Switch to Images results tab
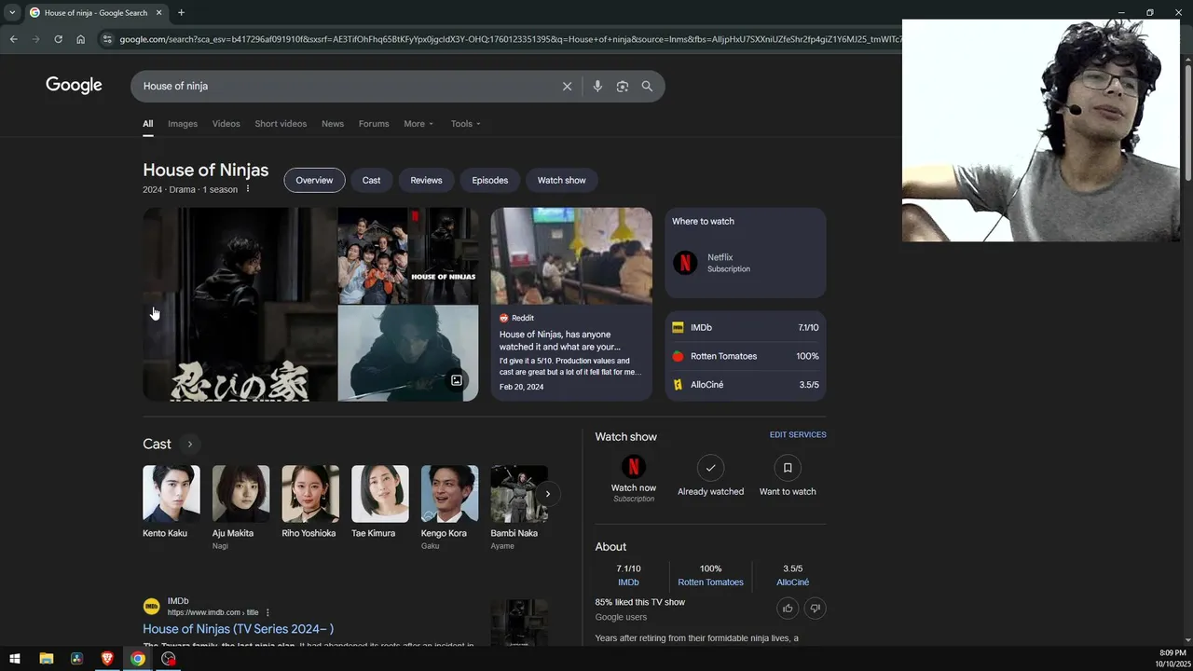This screenshot has height=671, width=1193. (183, 124)
